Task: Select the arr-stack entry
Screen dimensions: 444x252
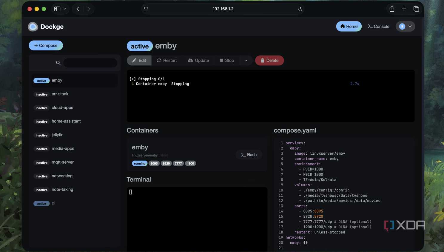Action: [x=75, y=94]
